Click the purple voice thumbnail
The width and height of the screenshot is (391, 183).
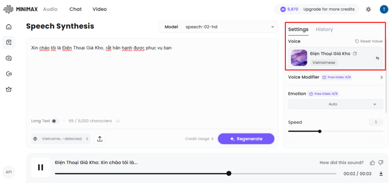(x=299, y=58)
